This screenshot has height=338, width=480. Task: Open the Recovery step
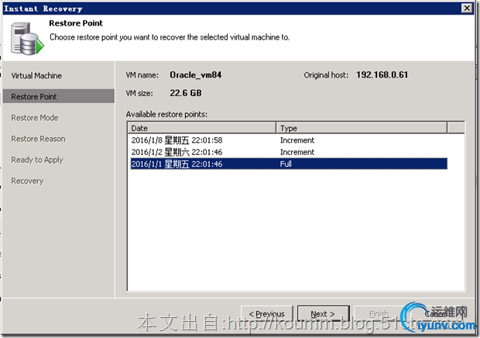(x=27, y=181)
